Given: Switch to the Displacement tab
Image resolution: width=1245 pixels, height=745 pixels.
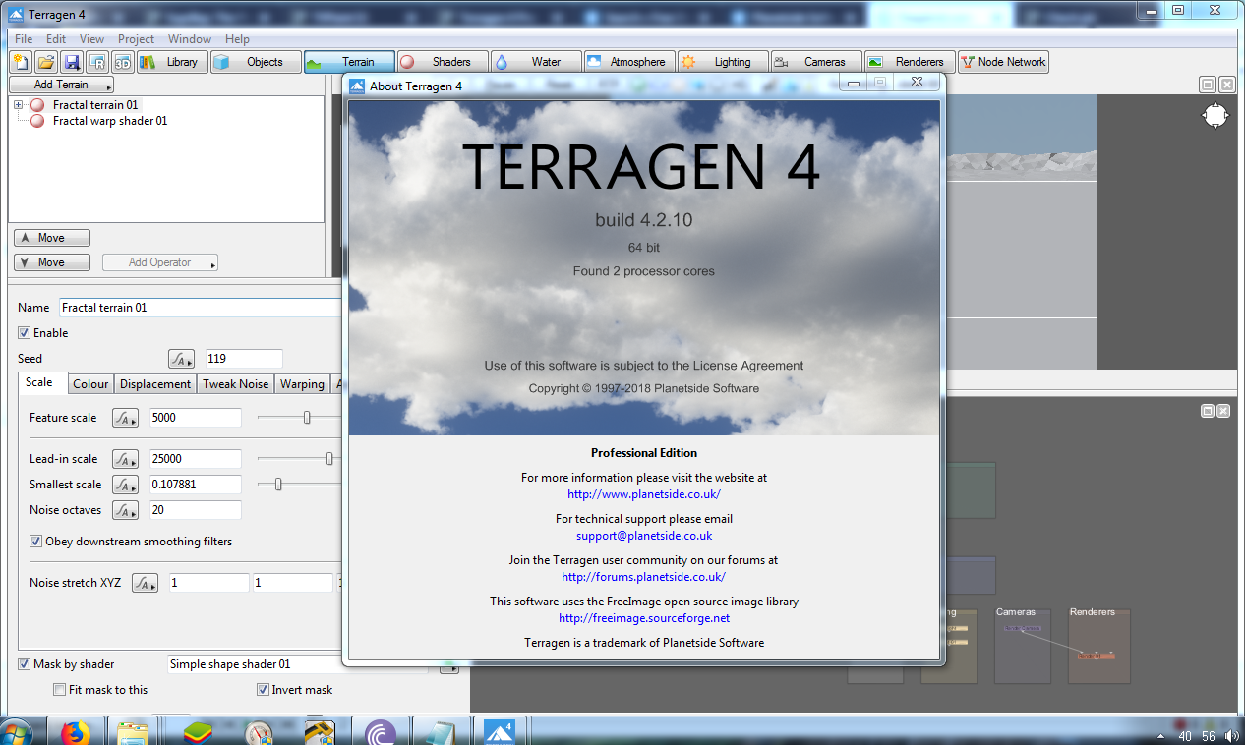Looking at the screenshot, I should pos(155,384).
